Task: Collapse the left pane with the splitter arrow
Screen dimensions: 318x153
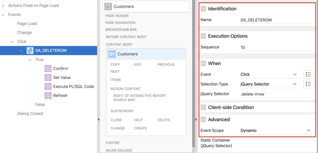Action: point(98,119)
